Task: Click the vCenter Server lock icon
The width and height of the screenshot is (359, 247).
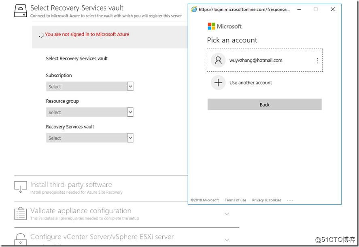Action: [x=20, y=239]
